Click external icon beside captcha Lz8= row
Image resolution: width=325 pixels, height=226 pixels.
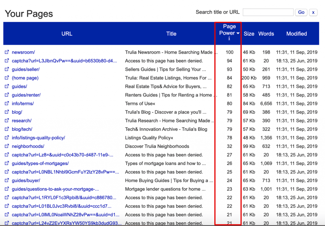[7, 155]
